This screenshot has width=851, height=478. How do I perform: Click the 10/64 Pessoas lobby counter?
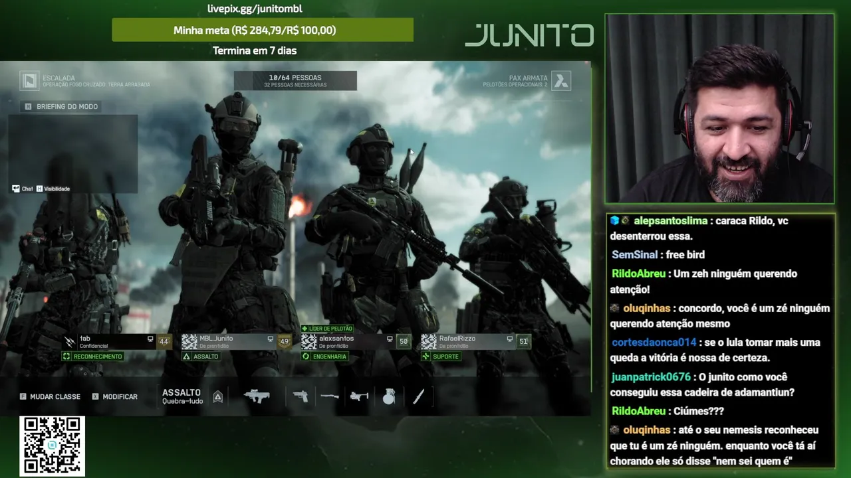coord(295,81)
